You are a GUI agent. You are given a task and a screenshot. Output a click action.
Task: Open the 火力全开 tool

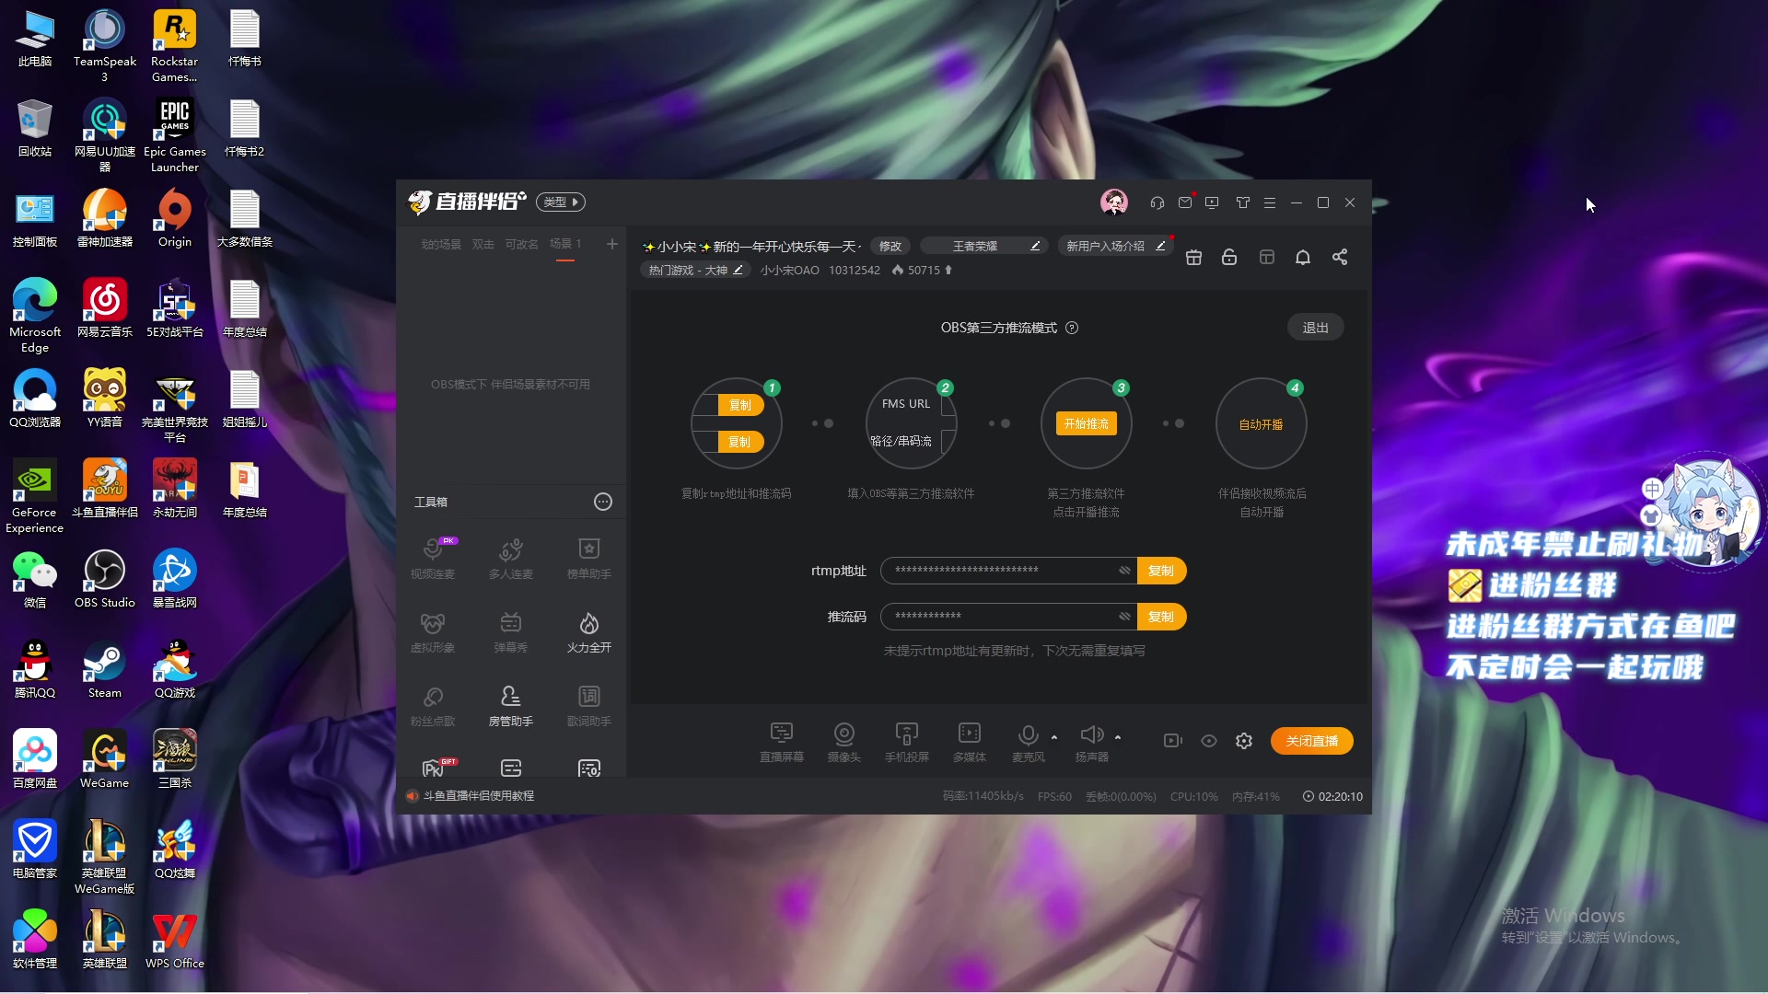[588, 632]
